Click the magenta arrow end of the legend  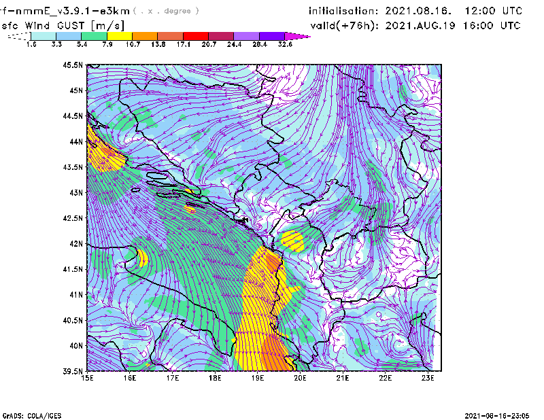[297, 36]
